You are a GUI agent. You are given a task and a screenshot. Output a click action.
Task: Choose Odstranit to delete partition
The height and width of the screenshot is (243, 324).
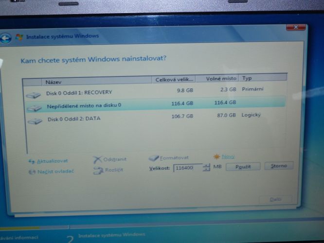pos(115,159)
